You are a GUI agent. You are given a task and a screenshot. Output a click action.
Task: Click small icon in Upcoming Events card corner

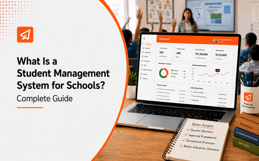coord(228,91)
